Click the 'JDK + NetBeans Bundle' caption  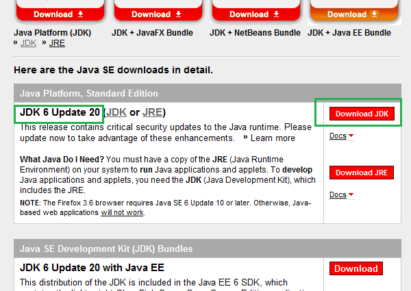point(255,33)
